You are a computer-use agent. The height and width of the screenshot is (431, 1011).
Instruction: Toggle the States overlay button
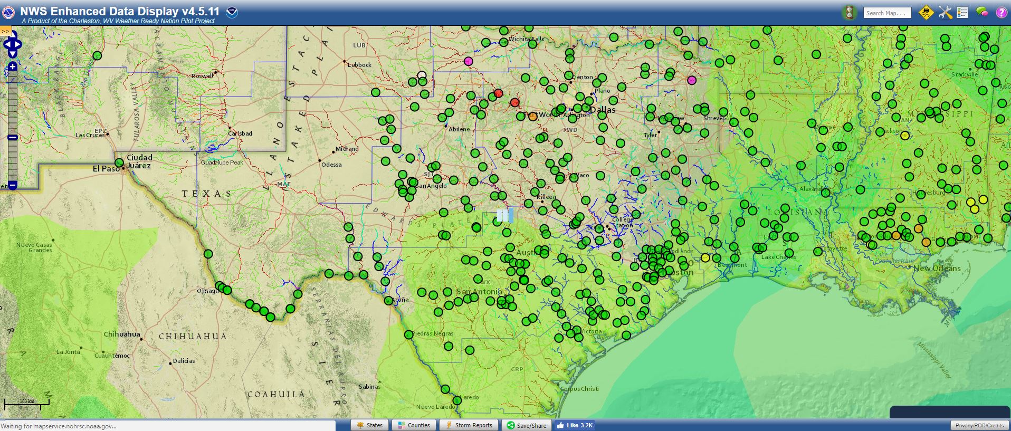point(369,425)
